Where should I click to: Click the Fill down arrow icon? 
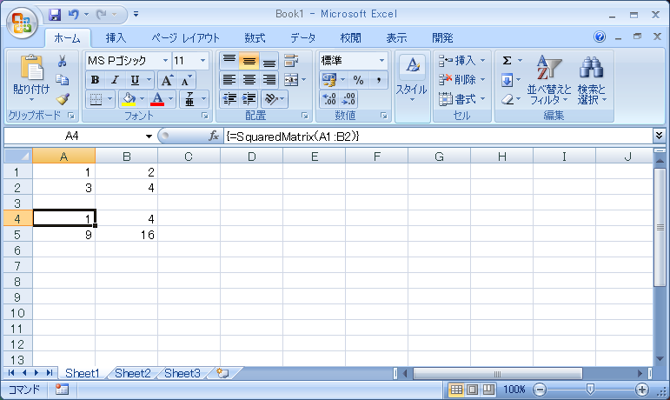[x=507, y=80]
